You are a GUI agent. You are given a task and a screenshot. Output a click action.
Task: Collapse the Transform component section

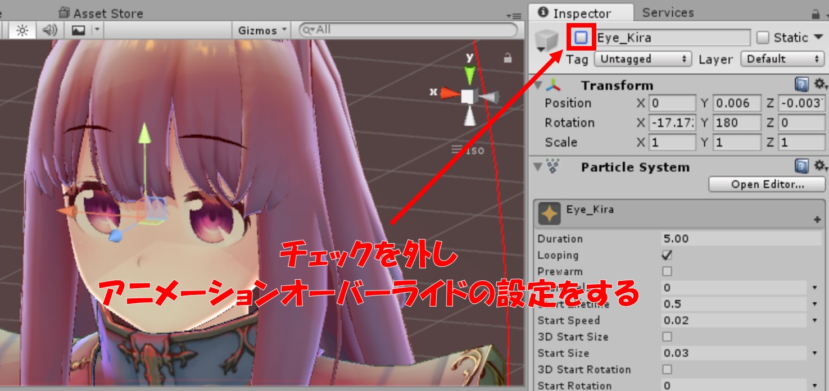(x=538, y=85)
